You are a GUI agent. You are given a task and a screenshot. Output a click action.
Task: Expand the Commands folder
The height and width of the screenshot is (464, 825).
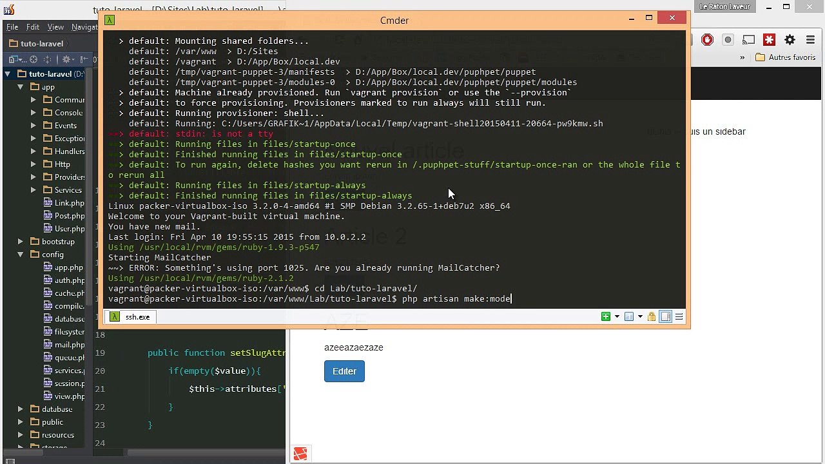[x=34, y=100]
